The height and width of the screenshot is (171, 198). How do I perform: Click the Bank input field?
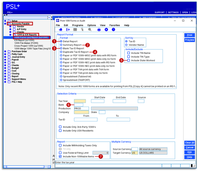pos(78,105)
